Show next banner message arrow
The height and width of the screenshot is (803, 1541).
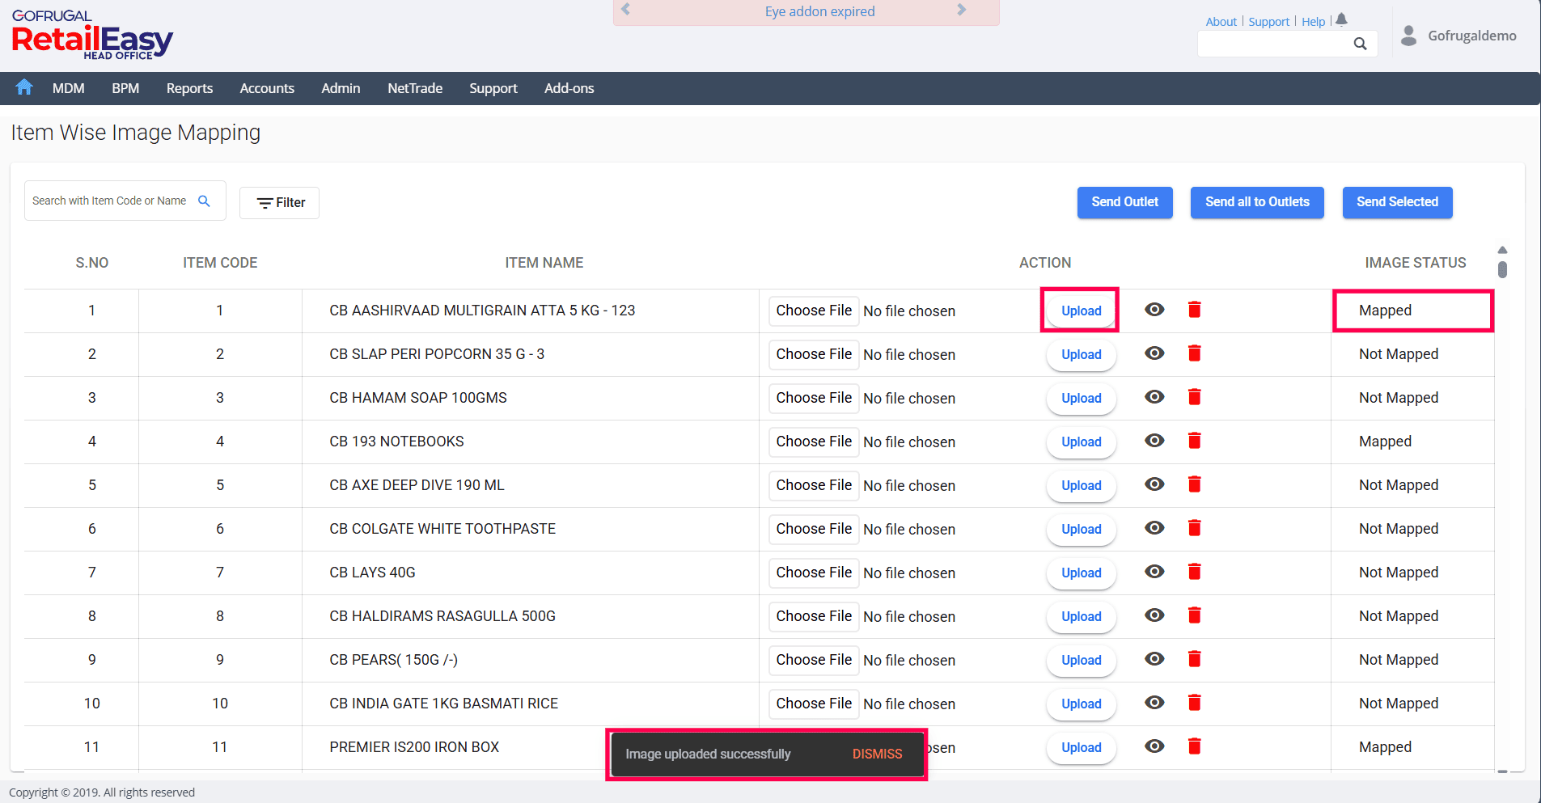coord(961,10)
